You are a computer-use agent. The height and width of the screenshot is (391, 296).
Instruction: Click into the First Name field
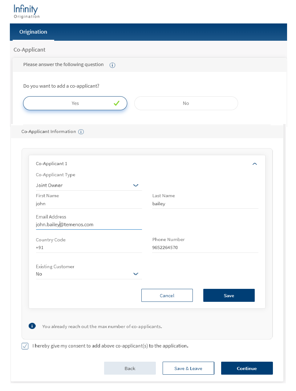[x=89, y=204]
